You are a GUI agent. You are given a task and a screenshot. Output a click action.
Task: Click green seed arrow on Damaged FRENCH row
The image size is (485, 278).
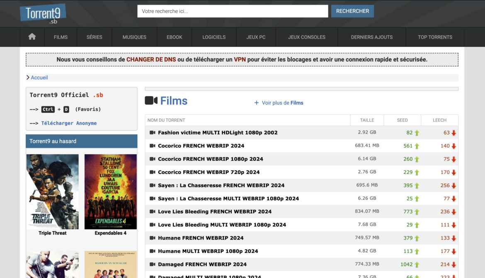tap(417, 265)
